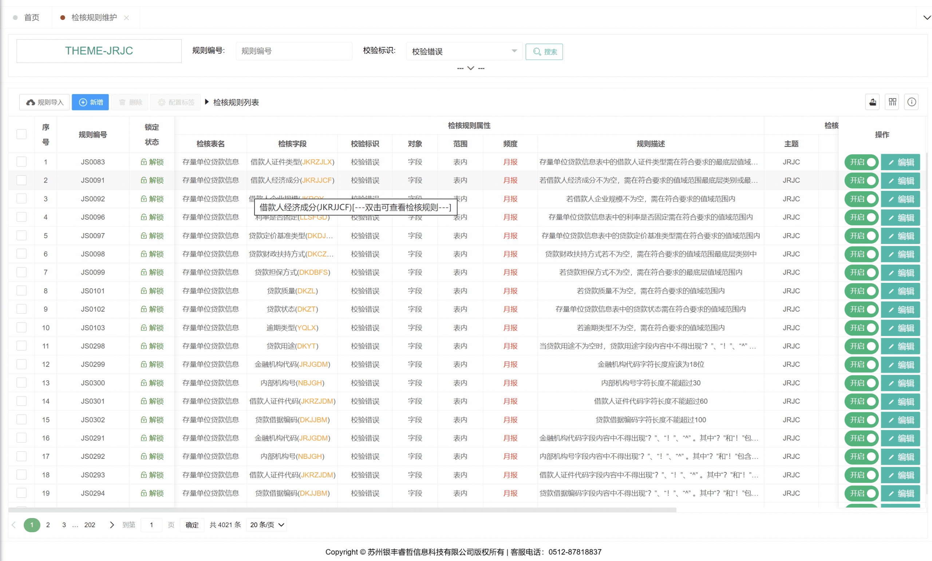Click the 规则编号 input field
Viewport: 932px width, 561px height.
(293, 51)
